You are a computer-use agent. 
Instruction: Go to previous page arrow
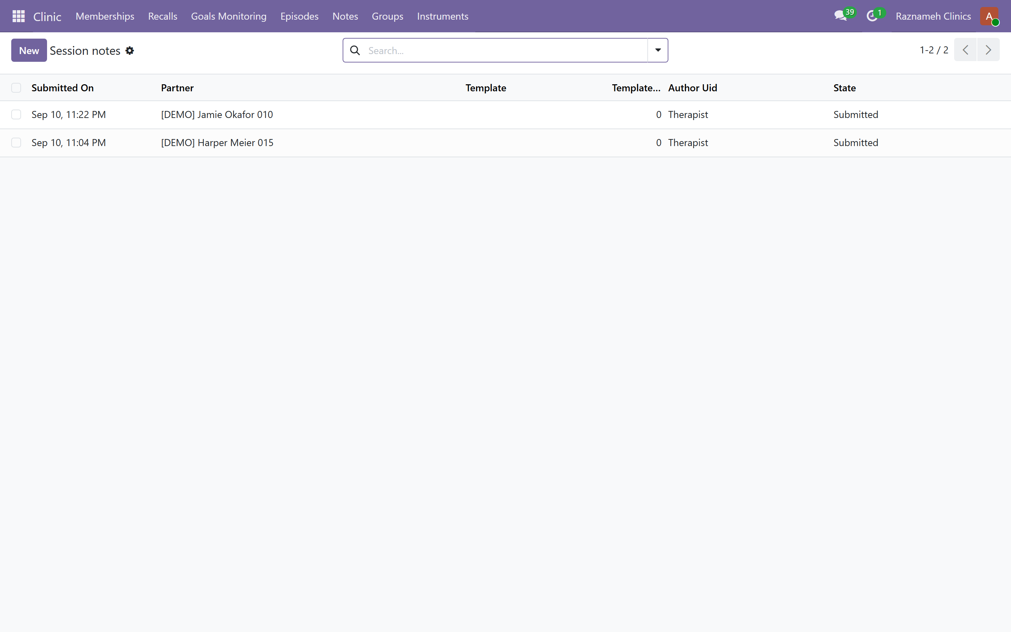point(965,50)
